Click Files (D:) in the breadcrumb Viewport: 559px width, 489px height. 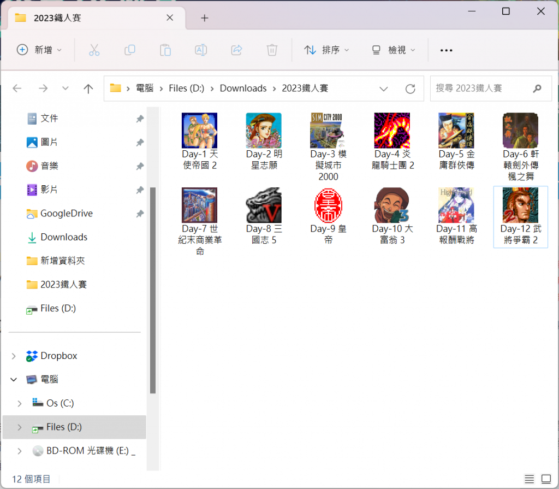(187, 88)
